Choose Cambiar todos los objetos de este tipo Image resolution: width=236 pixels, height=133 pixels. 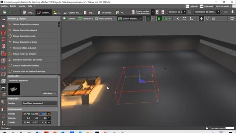point(32,71)
